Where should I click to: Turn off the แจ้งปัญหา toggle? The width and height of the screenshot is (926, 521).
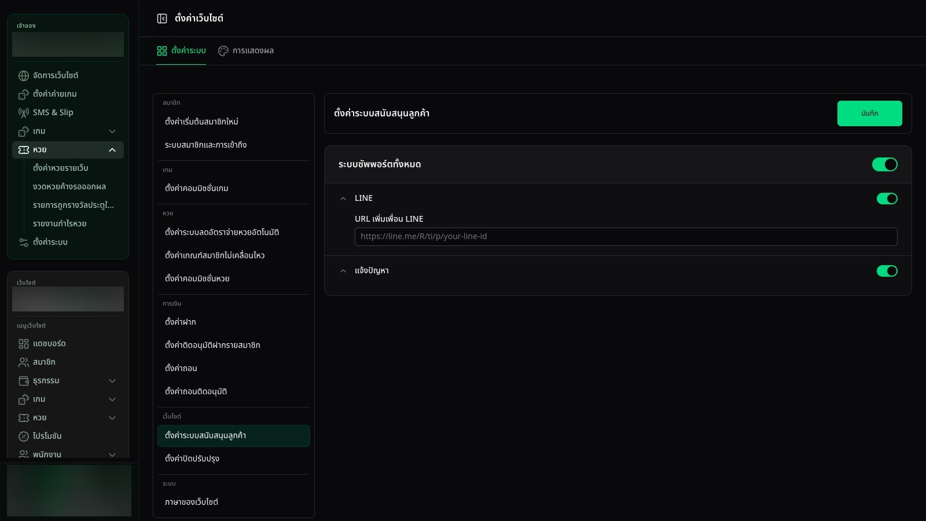887,271
